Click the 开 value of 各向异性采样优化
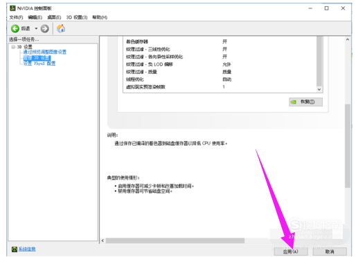Viewport: 358px width, 257px height. (224, 57)
